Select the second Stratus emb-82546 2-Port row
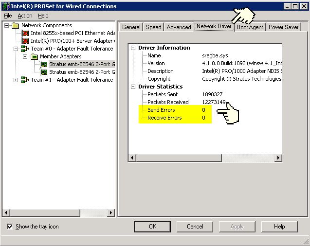 (x=82, y=72)
